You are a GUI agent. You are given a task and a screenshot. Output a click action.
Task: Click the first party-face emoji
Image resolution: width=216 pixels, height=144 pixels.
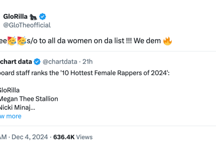click(x=12, y=41)
